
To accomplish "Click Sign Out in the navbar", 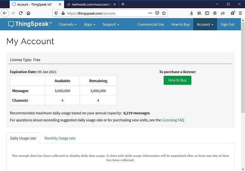I will click(x=228, y=24).
